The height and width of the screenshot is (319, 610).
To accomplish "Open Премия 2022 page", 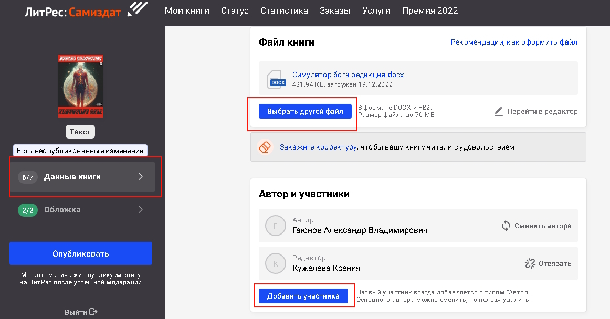I will tap(430, 11).
